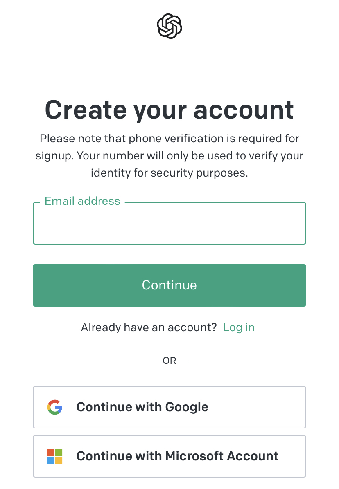Click the Create your account heading

tap(169, 110)
